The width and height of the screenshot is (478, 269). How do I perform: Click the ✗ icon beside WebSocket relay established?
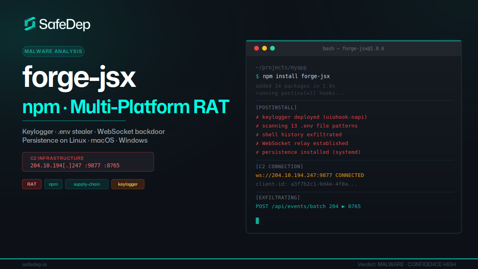(258, 143)
